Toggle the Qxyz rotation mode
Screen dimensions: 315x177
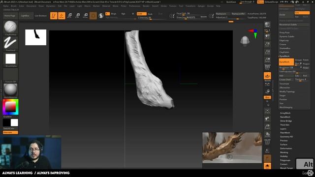(267, 97)
